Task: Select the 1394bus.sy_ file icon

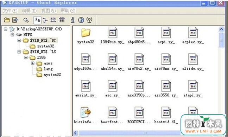Action: point(112,33)
